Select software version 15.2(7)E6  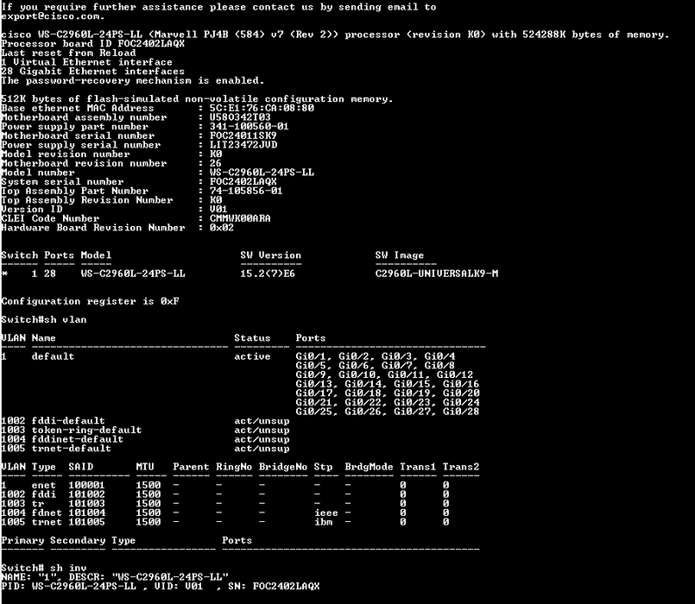tap(268, 274)
